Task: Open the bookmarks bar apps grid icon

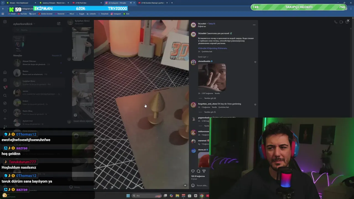Action: 3,14
